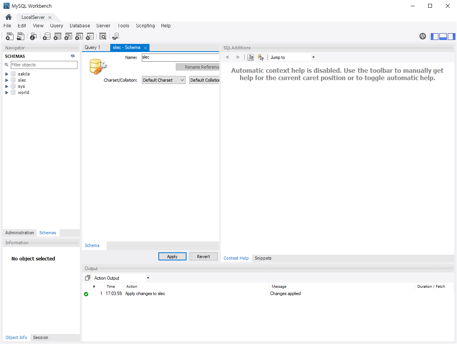Screen dimensions: 457x344
Task: Focus the Filter objects search field
Action: point(44,65)
